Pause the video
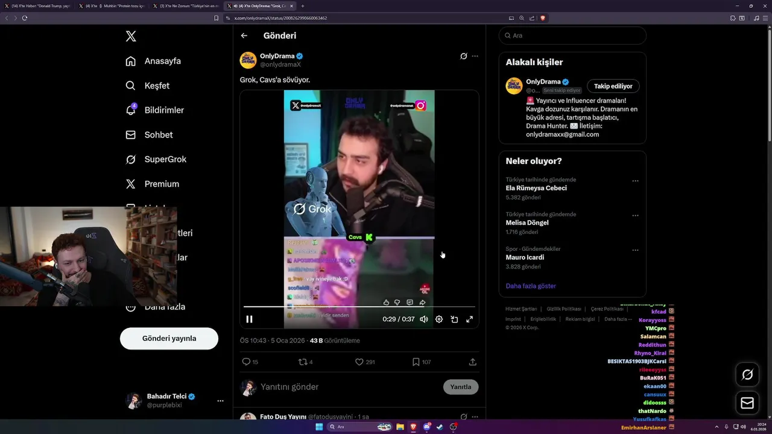This screenshot has width=772, height=434. [x=249, y=319]
